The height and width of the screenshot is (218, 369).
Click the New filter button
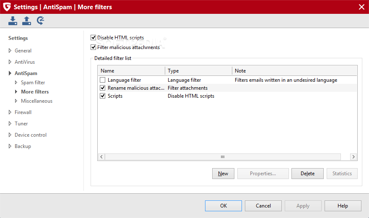click(x=223, y=174)
